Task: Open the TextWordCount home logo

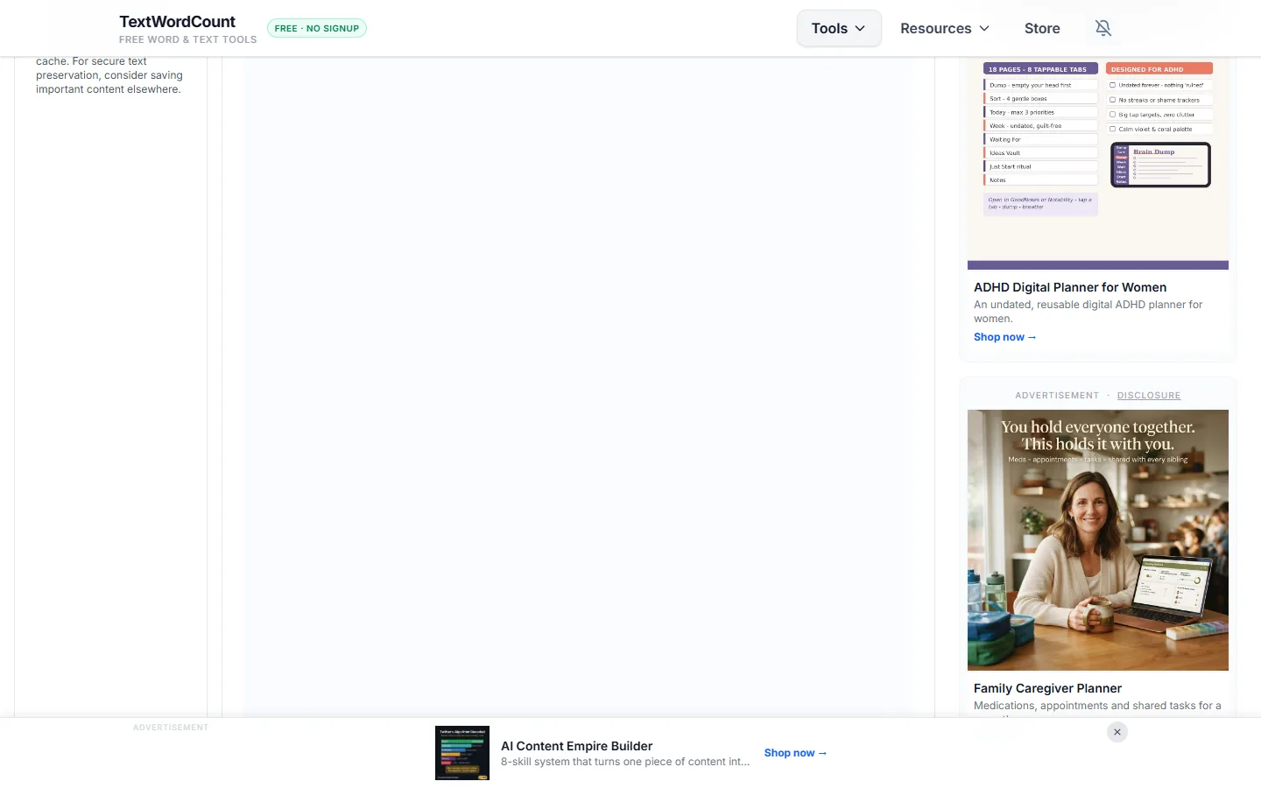Action: 187,28
